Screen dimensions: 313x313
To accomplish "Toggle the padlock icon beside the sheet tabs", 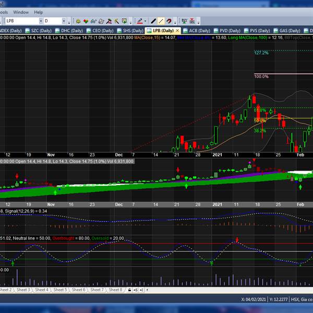I will coord(129,290).
